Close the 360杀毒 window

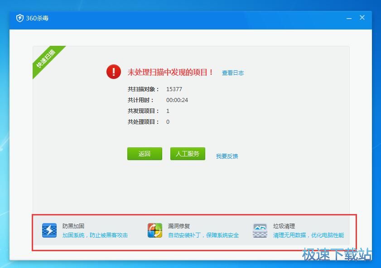362,18
